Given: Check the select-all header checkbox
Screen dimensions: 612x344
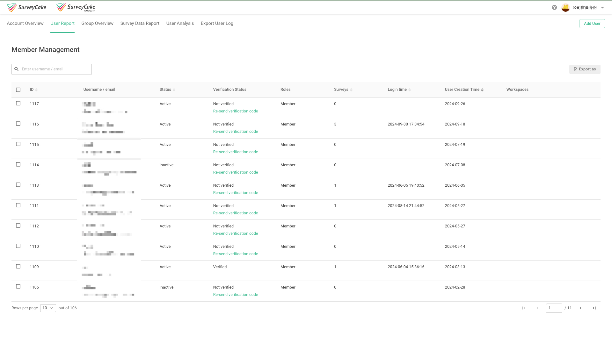Looking at the screenshot, I should pos(18,90).
